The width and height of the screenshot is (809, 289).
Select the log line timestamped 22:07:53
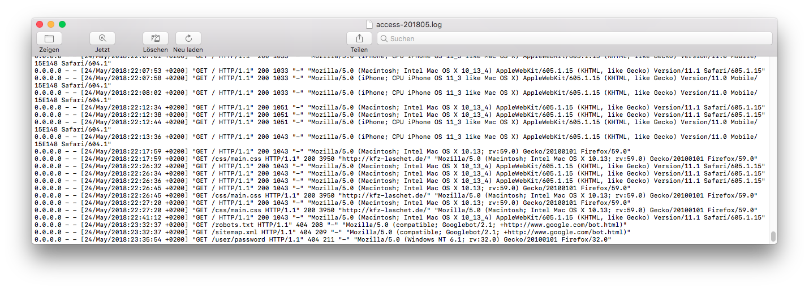pyautogui.click(x=399, y=71)
